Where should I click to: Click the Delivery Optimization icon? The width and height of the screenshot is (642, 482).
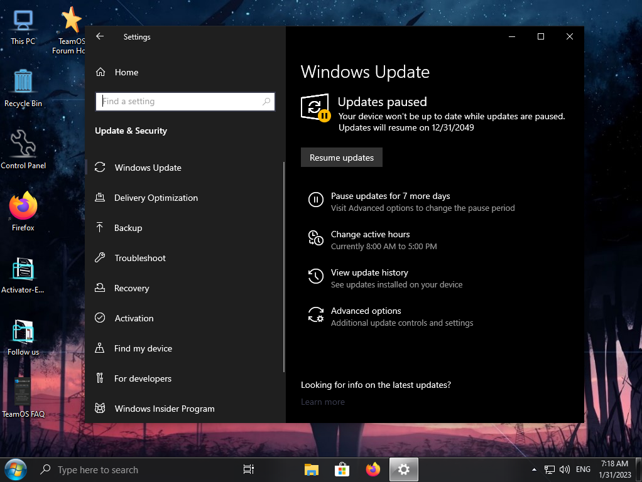(x=100, y=198)
